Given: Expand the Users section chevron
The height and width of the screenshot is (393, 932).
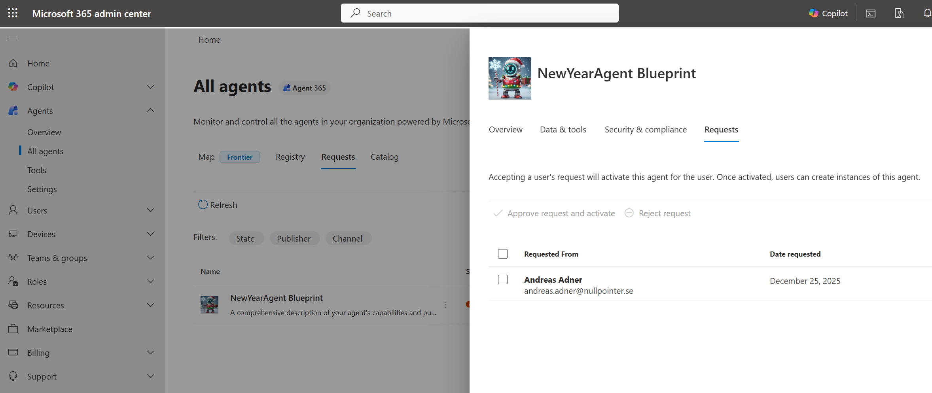Looking at the screenshot, I should [x=150, y=210].
